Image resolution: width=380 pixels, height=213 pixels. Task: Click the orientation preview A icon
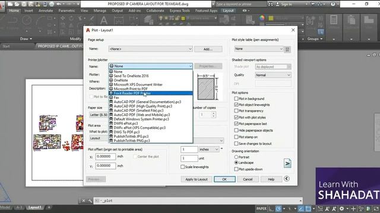[x=287, y=163]
